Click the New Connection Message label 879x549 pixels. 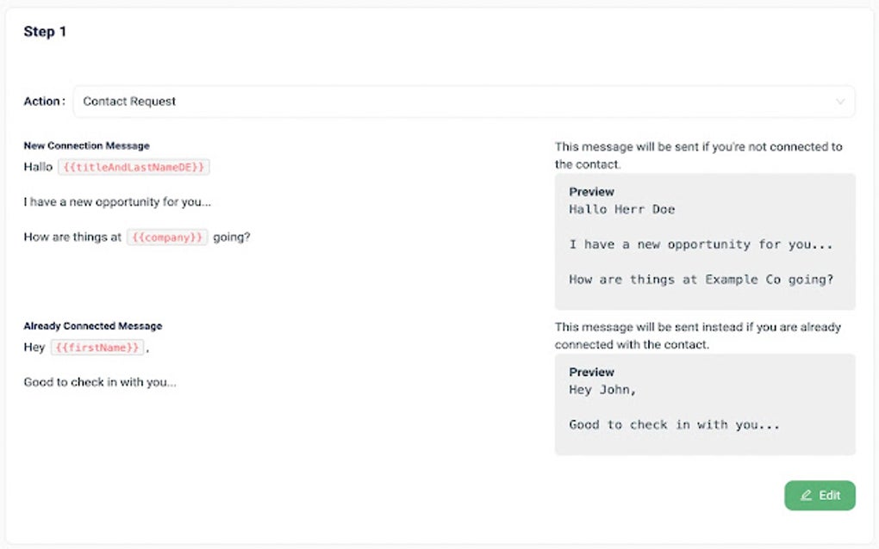click(86, 145)
